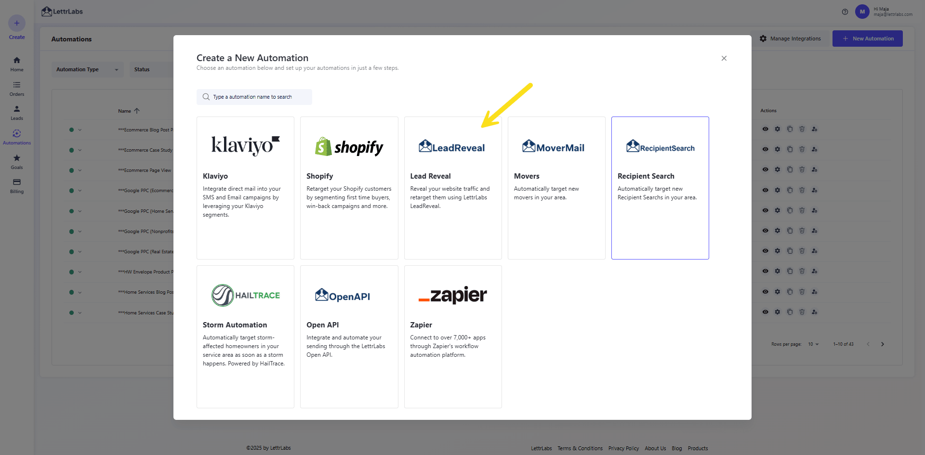The image size is (925, 455).
Task: Duplicate the Google PPC (Nonprofits automation
Action: (790, 231)
